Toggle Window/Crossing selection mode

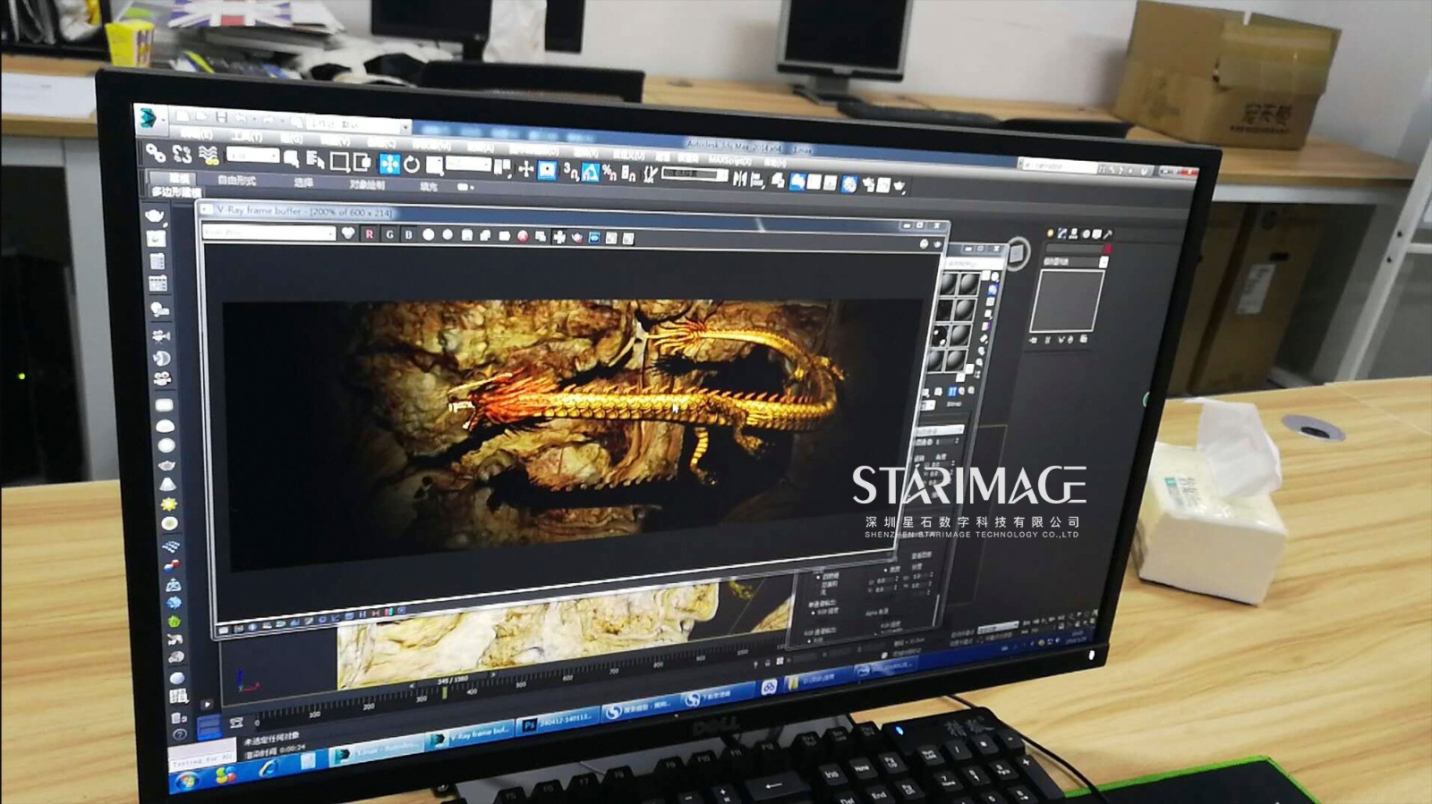362,162
